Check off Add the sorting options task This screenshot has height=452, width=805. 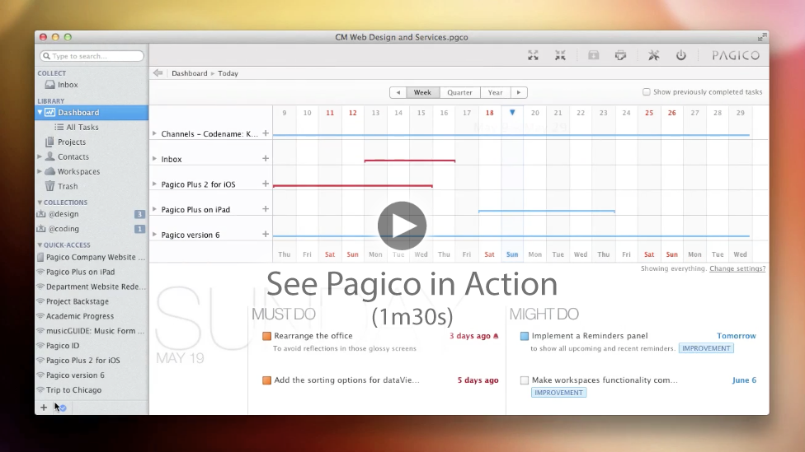(266, 380)
